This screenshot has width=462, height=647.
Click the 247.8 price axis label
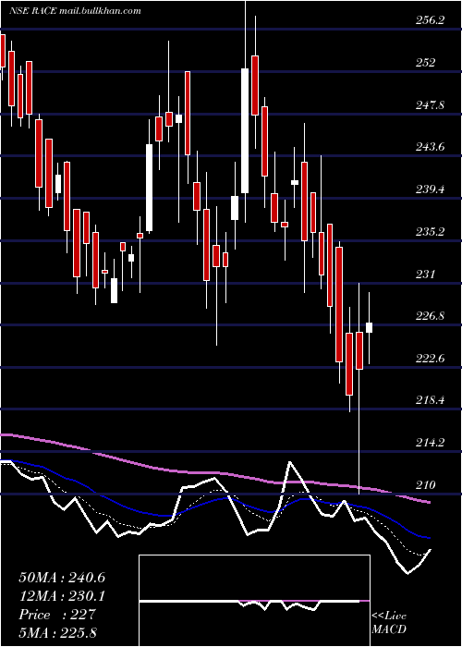click(429, 104)
